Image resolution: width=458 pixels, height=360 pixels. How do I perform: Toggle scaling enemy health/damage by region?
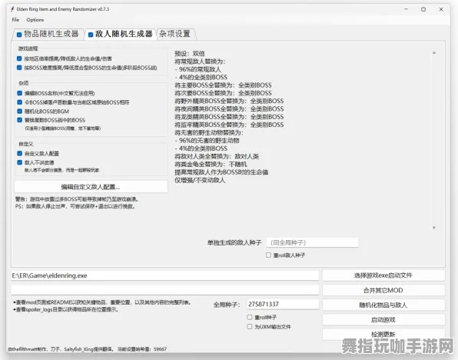point(19,58)
